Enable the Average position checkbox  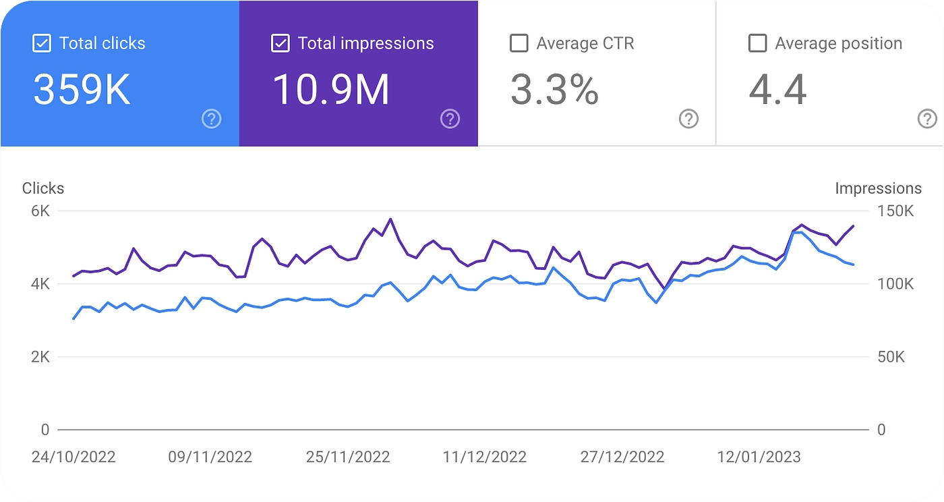coord(757,44)
